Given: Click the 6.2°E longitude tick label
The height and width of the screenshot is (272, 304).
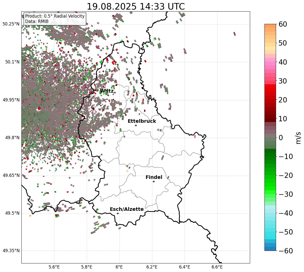Looking at the screenshot, I should coord(152,267).
